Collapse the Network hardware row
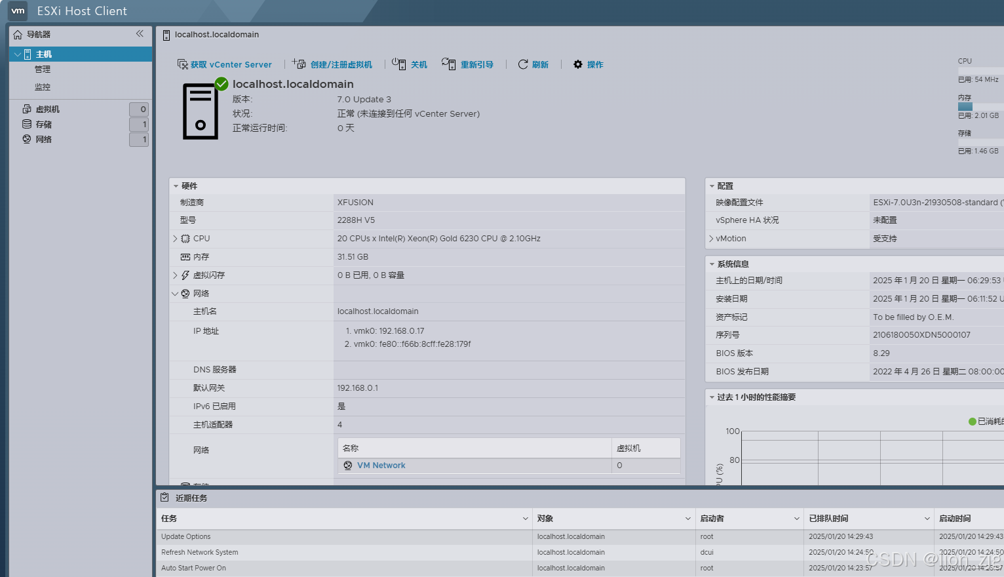The height and width of the screenshot is (577, 1004). point(175,294)
